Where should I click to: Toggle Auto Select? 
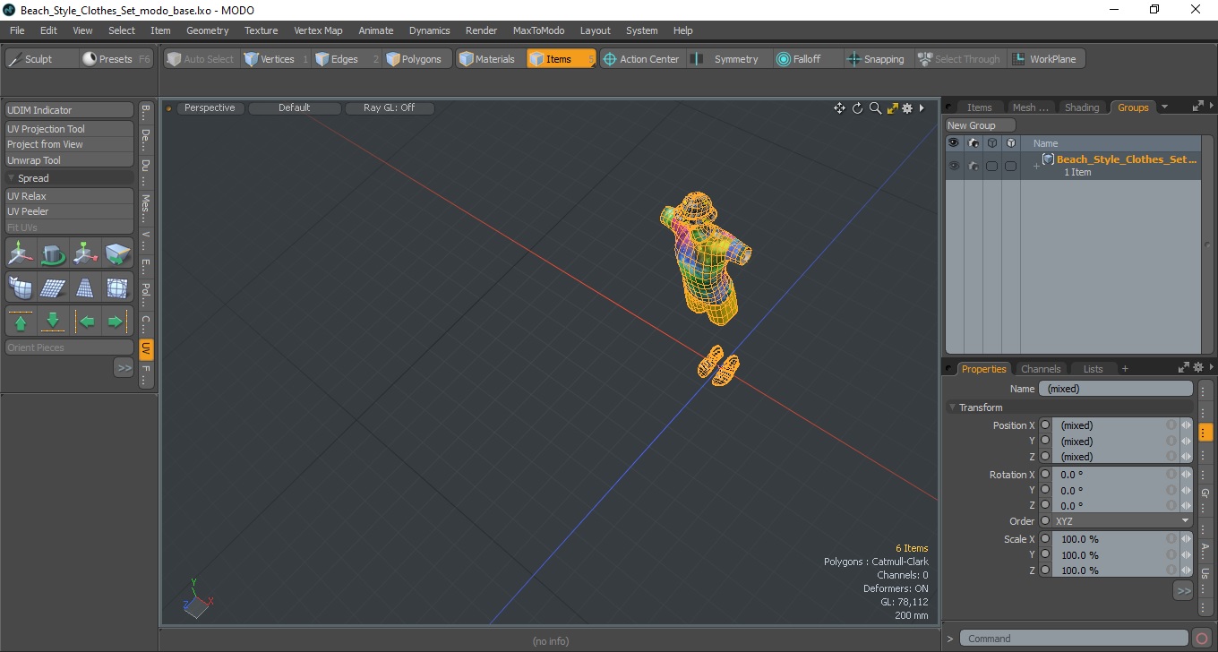click(x=200, y=59)
